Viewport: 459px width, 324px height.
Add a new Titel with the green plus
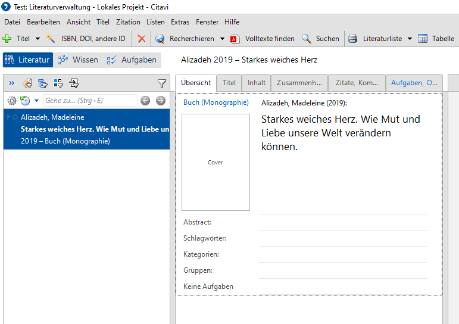pyautogui.click(x=7, y=38)
